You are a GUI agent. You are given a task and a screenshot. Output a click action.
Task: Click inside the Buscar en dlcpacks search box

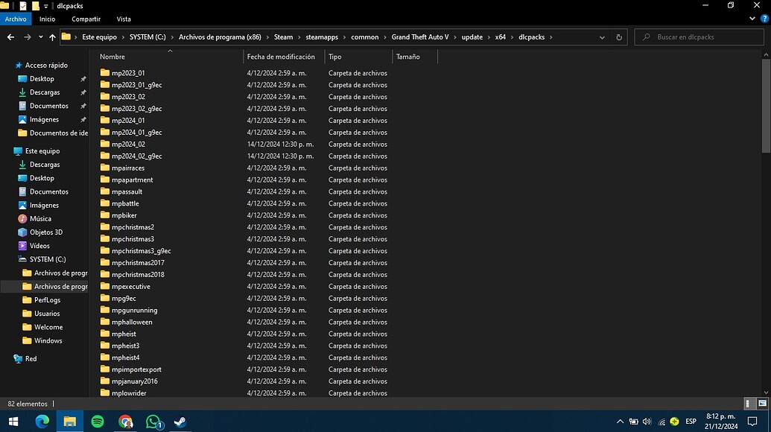click(700, 36)
